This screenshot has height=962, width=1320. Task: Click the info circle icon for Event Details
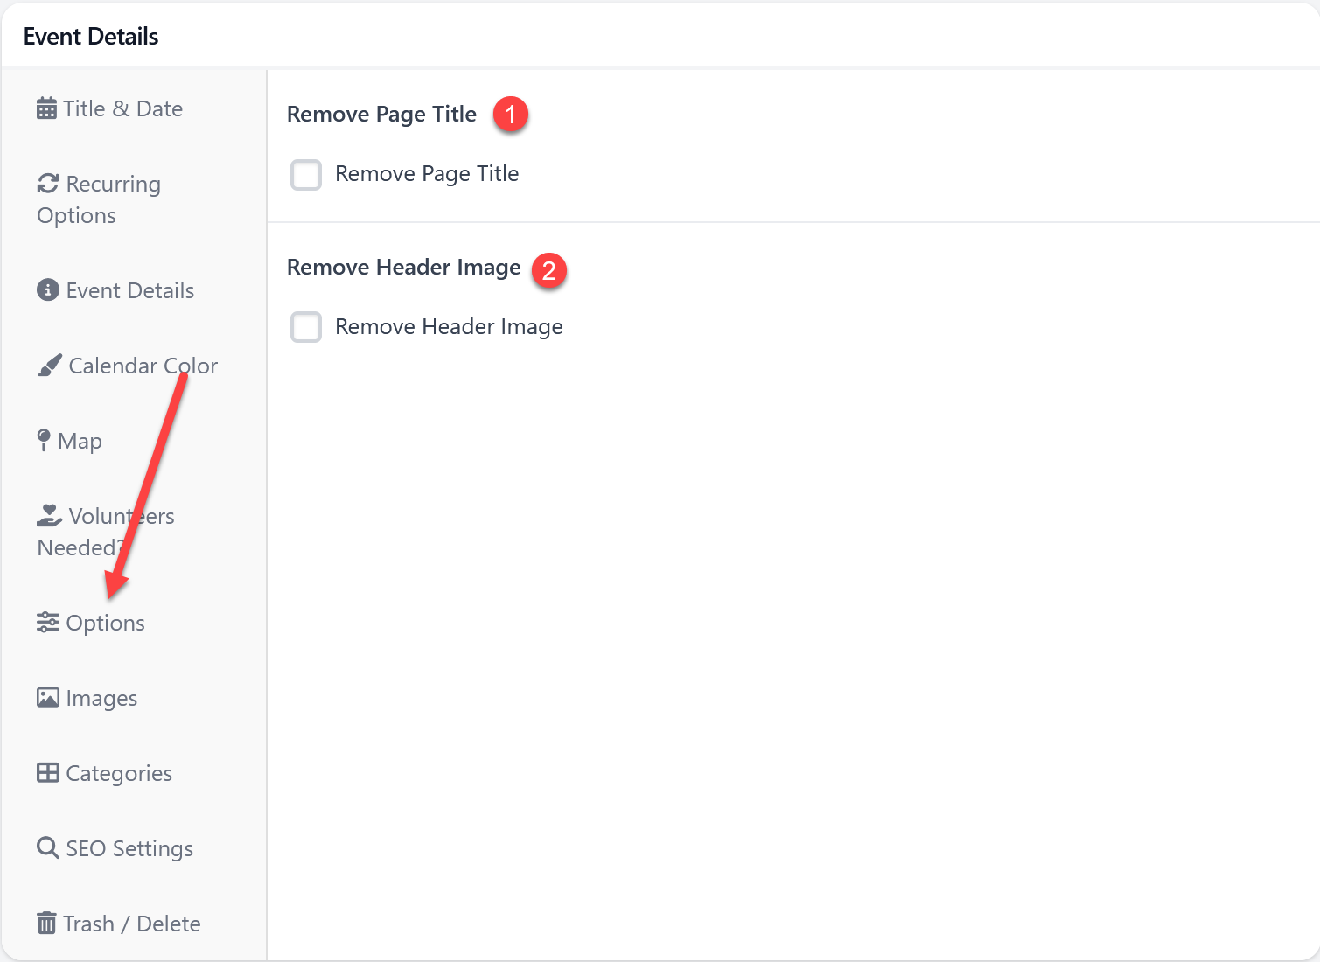[x=47, y=290]
